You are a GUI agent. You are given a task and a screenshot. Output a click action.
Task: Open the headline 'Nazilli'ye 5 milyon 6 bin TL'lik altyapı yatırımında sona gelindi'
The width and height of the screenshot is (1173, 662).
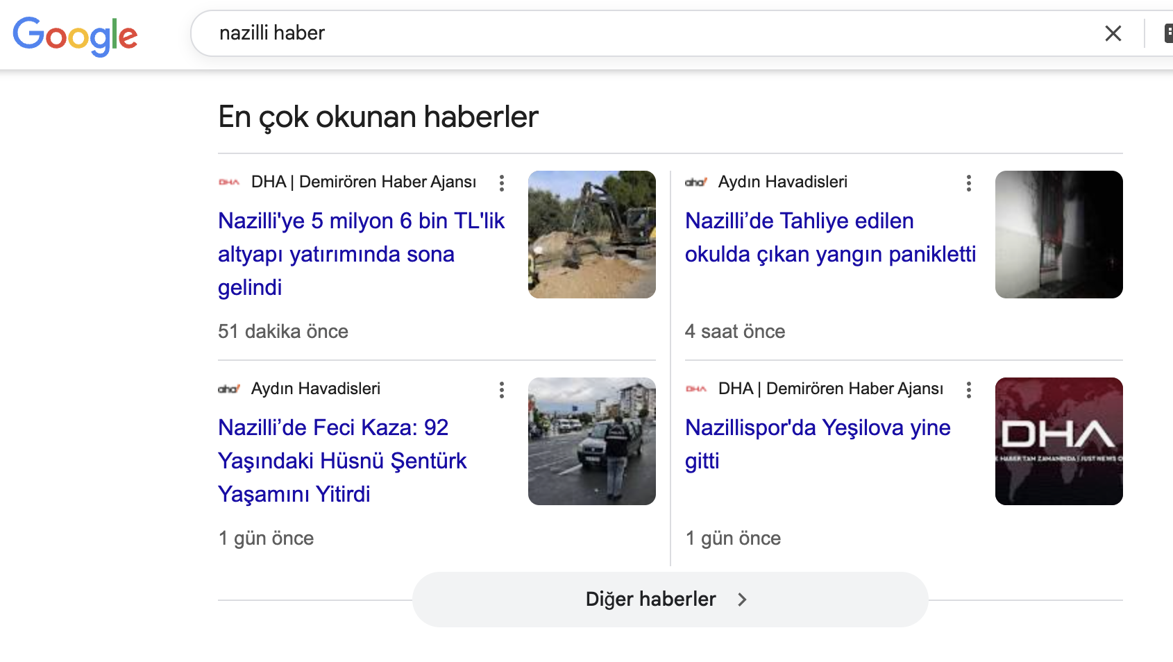tap(361, 254)
